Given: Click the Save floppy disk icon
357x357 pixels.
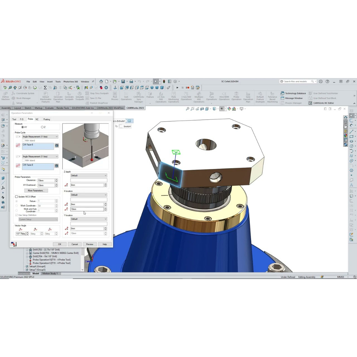Looking at the screenshot, I should click(x=123, y=81).
